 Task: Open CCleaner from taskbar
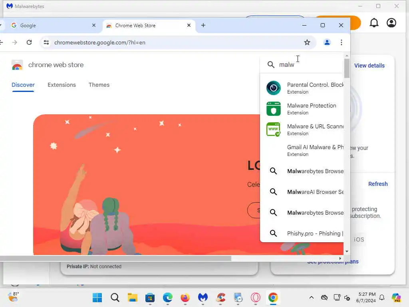[x=220, y=297]
